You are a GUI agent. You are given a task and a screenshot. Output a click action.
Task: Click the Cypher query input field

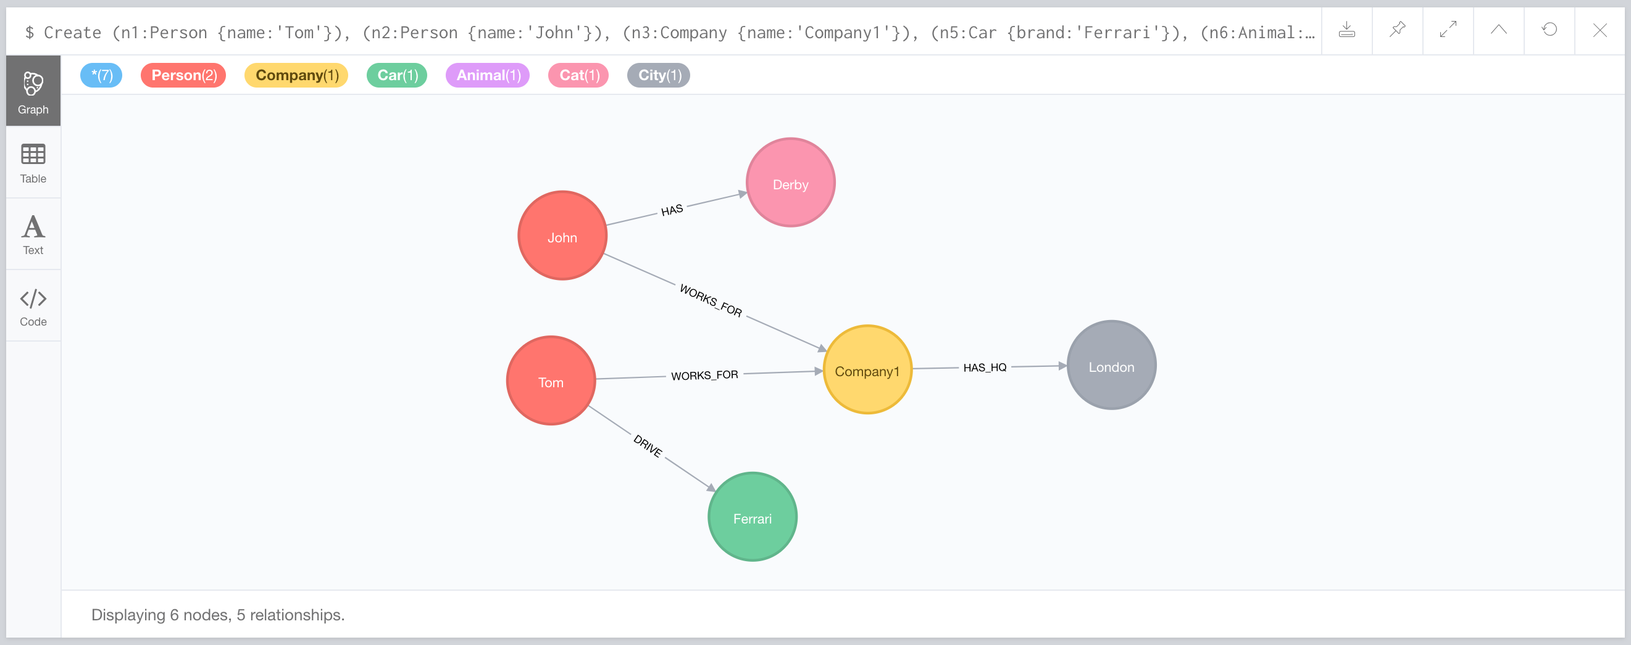point(633,31)
